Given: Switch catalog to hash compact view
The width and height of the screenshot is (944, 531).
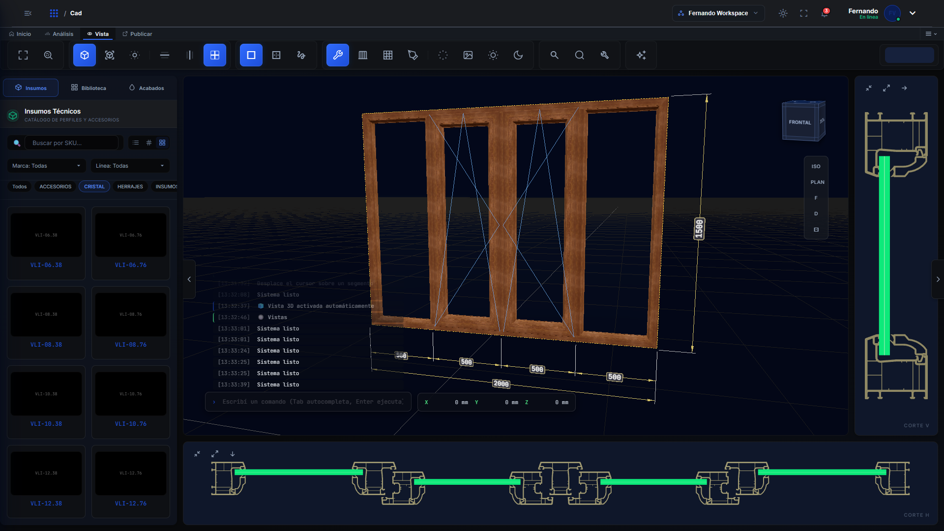Looking at the screenshot, I should tap(149, 143).
